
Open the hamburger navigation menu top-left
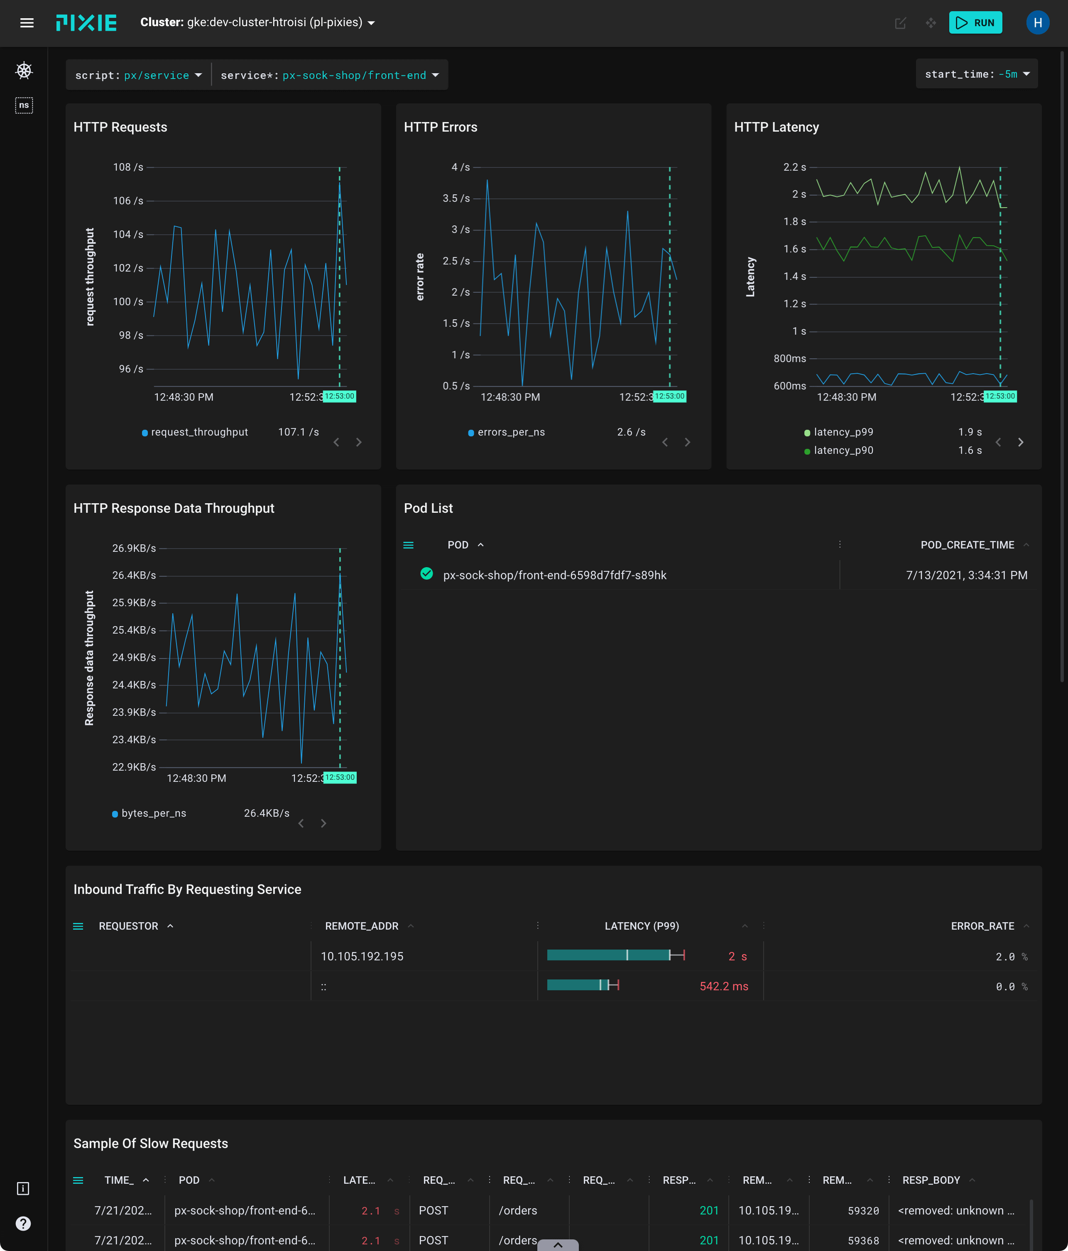pos(27,23)
